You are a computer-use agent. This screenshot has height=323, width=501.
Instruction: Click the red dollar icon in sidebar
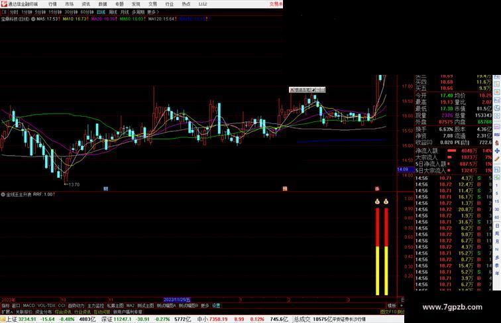[497, 143]
